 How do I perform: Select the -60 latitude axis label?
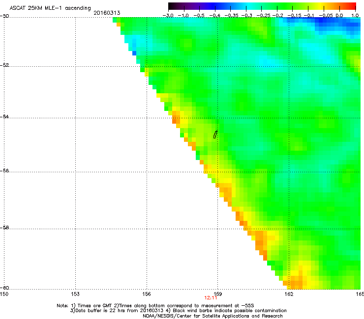click(4, 288)
